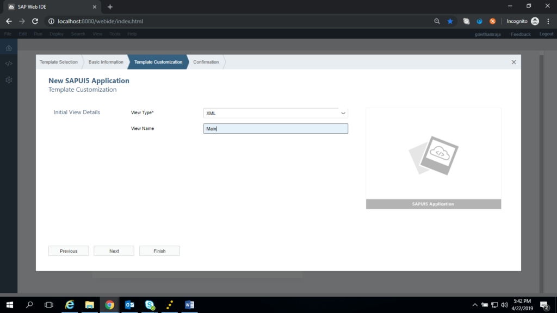Open the Run menu
Viewport: 557px width, 313px height.
(x=38, y=34)
